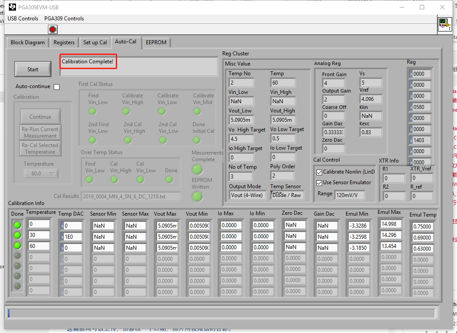The image size is (457, 333).
Task: Click the progress bar at window bottom
Action: 222,313
